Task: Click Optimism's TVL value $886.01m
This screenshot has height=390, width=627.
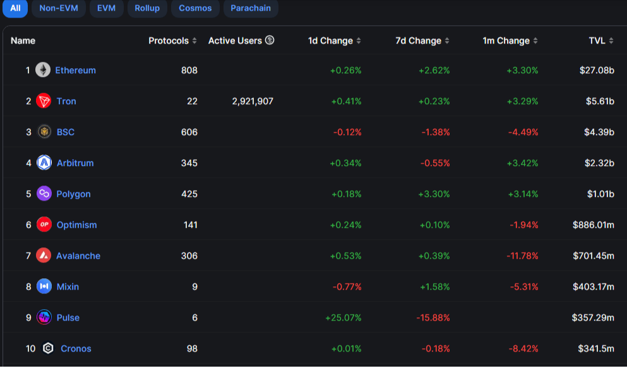Action: point(594,225)
